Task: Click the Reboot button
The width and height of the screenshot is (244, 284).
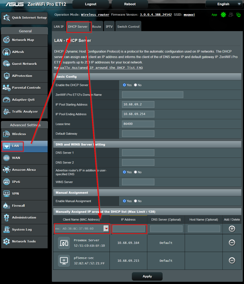Action: (130, 4)
